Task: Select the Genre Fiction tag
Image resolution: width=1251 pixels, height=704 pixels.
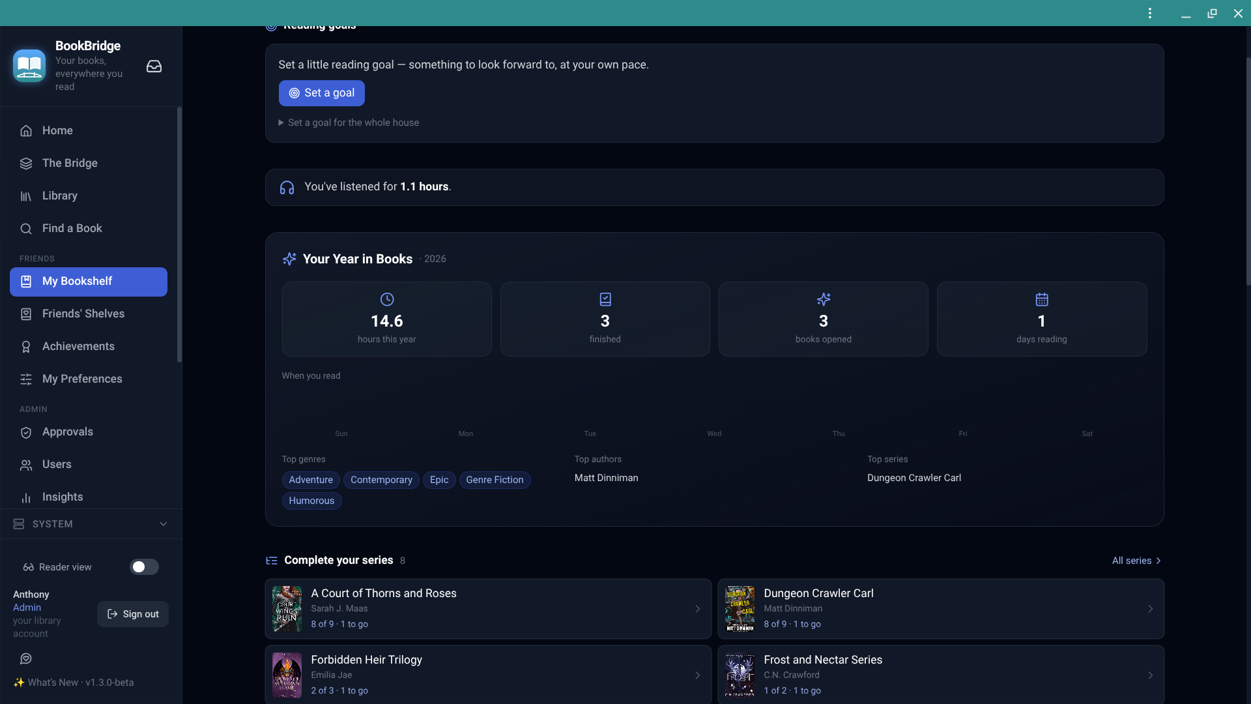Action: pyautogui.click(x=495, y=480)
